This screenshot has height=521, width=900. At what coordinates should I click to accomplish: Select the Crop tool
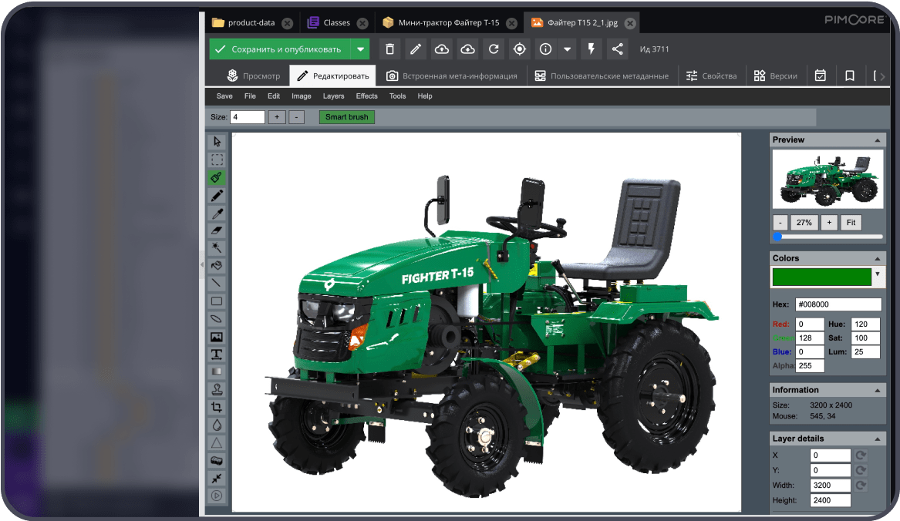[x=217, y=407]
